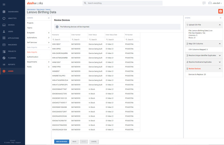Click the Data Imports breadcrumb link
Viewport: 224px width, 145px height.
point(41,9)
